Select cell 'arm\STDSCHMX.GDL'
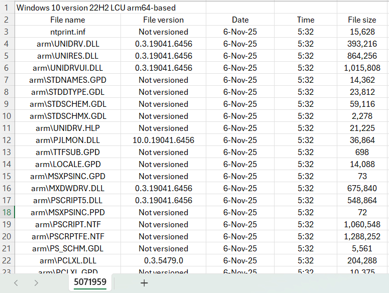The image size is (389, 293). (x=68, y=116)
